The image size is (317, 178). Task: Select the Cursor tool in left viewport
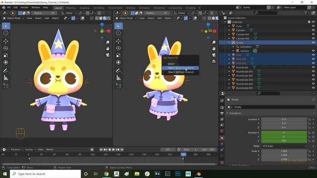click(x=5, y=33)
